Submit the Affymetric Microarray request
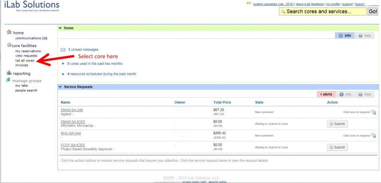This screenshot has width=381, height=183. click(x=337, y=124)
